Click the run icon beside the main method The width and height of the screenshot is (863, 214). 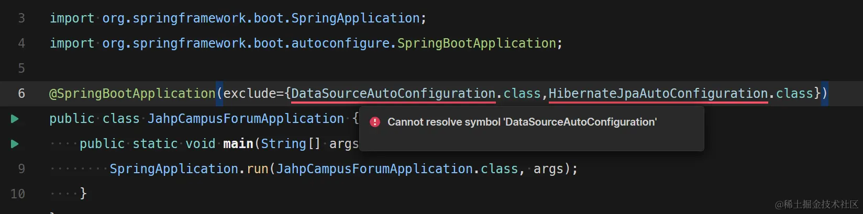pos(15,144)
